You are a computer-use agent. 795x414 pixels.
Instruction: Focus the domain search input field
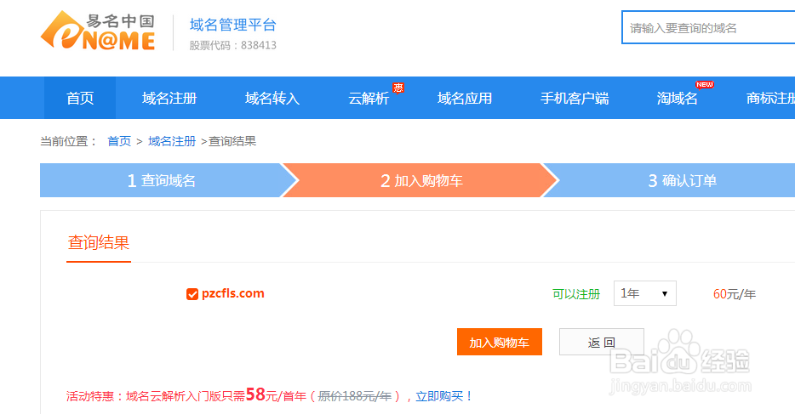pos(708,28)
